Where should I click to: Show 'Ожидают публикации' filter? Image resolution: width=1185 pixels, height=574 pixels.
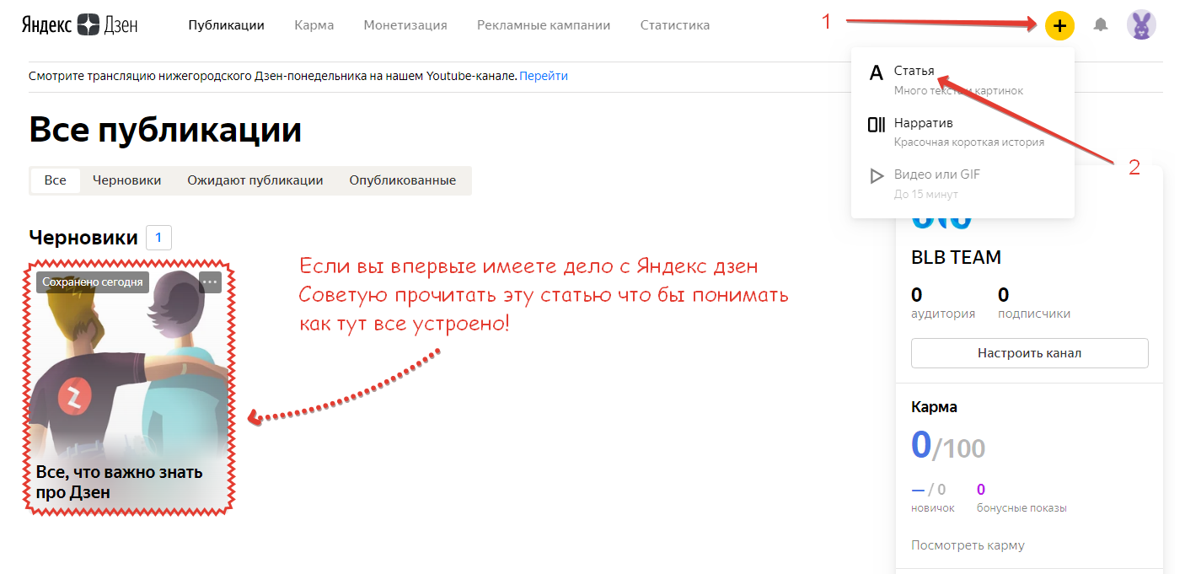255,180
